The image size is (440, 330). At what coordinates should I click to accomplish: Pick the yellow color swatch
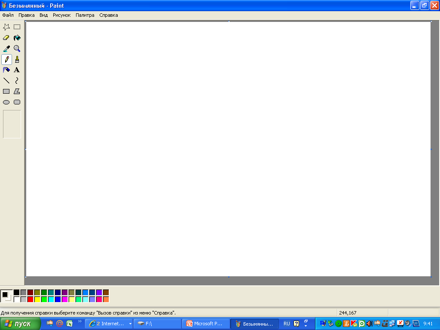tap(37, 299)
